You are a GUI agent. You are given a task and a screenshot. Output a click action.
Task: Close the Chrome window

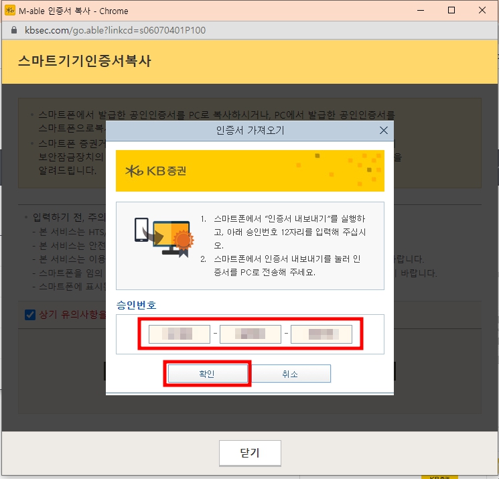point(482,11)
